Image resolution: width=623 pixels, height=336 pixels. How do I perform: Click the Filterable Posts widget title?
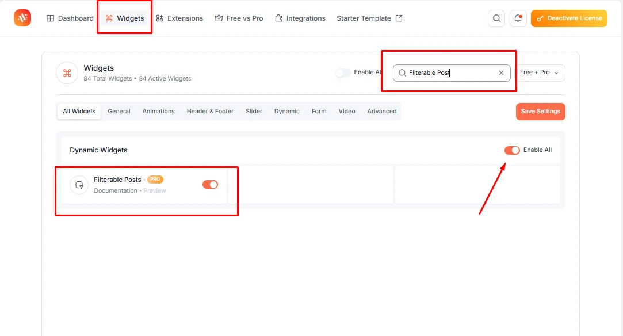pyautogui.click(x=117, y=180)
